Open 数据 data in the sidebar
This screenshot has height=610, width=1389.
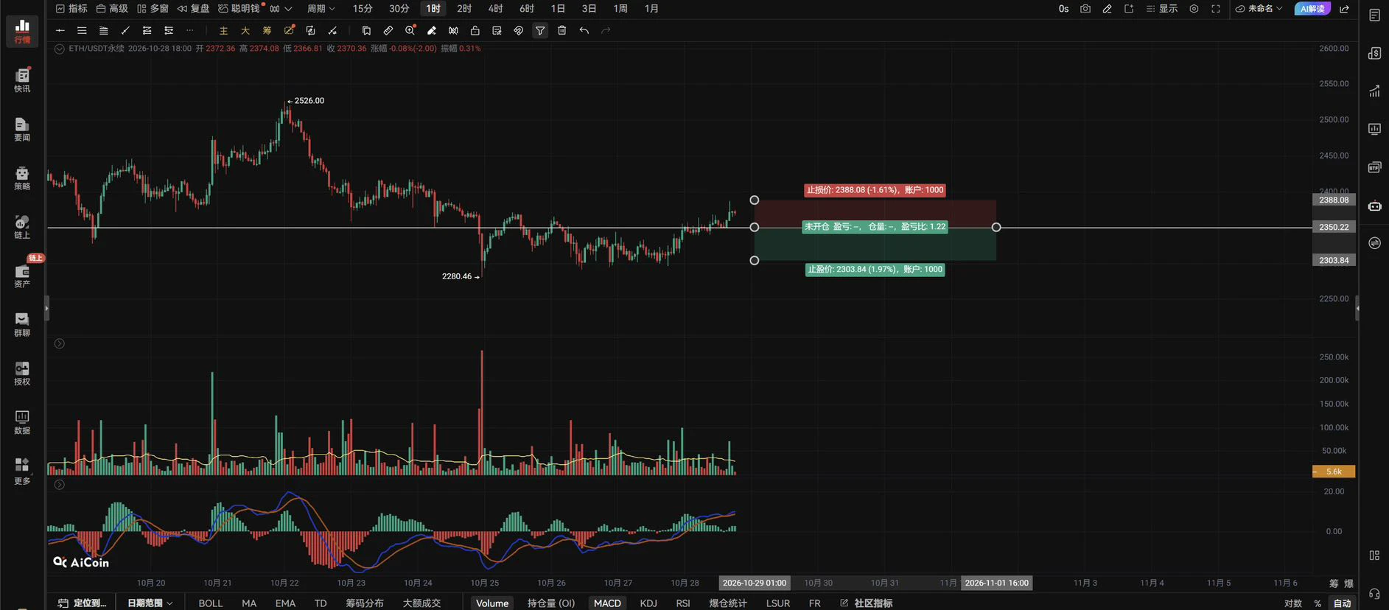pos(22,422)
